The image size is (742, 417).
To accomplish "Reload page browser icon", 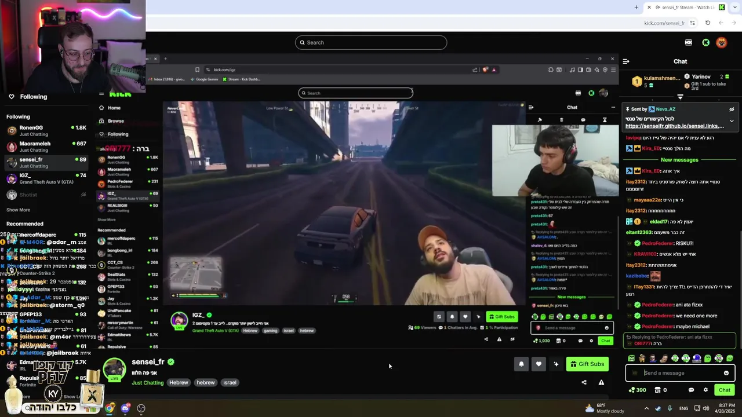I will [x=708, y=23].
